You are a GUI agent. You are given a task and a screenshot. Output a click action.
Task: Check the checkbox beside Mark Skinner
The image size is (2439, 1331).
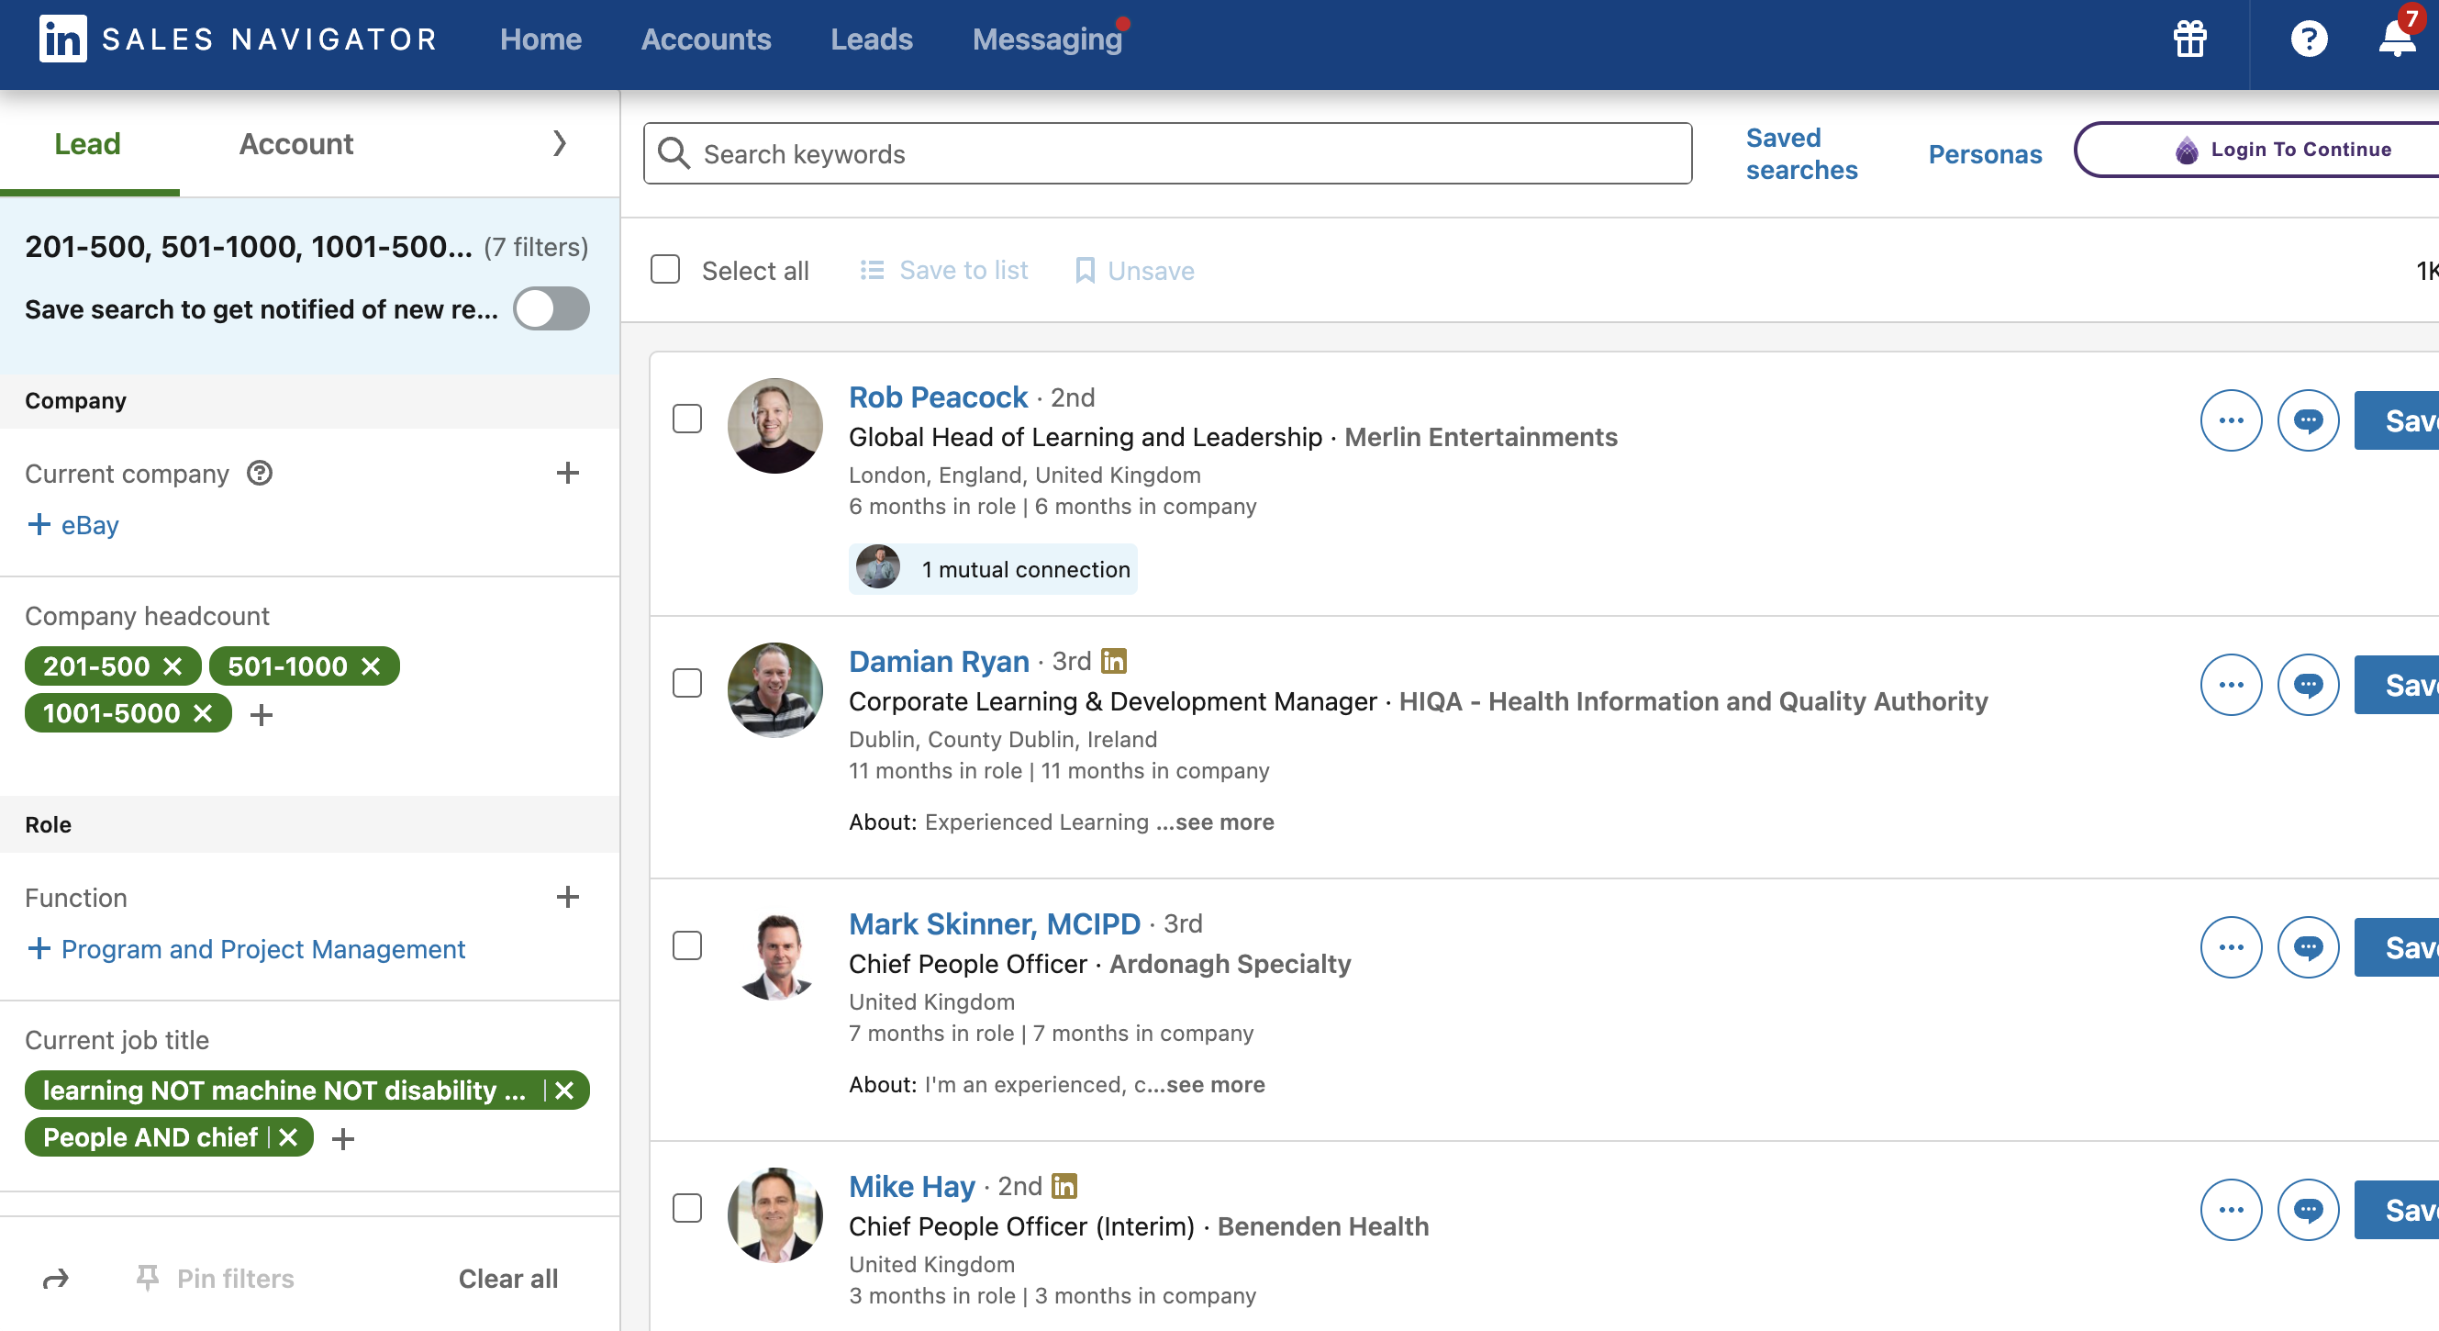(x=687, y=945)
